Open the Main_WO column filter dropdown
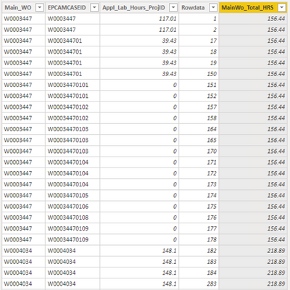This screenshot has height=290, width=290. pyautogui.click(x=39, y=8)
